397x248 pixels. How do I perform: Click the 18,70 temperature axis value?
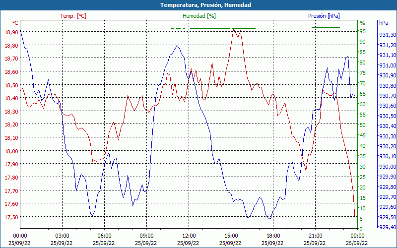pyautogui.click(x=11, y=59)
